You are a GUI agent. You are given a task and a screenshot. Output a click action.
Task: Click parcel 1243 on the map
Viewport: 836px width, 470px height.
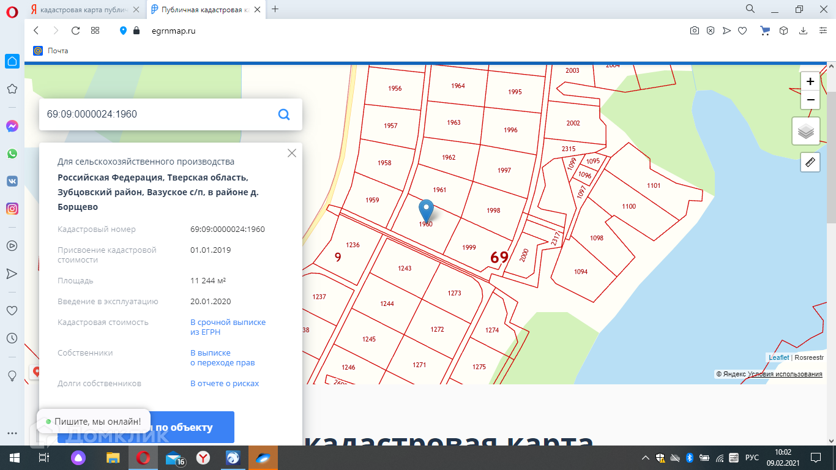tap(405, 269)
